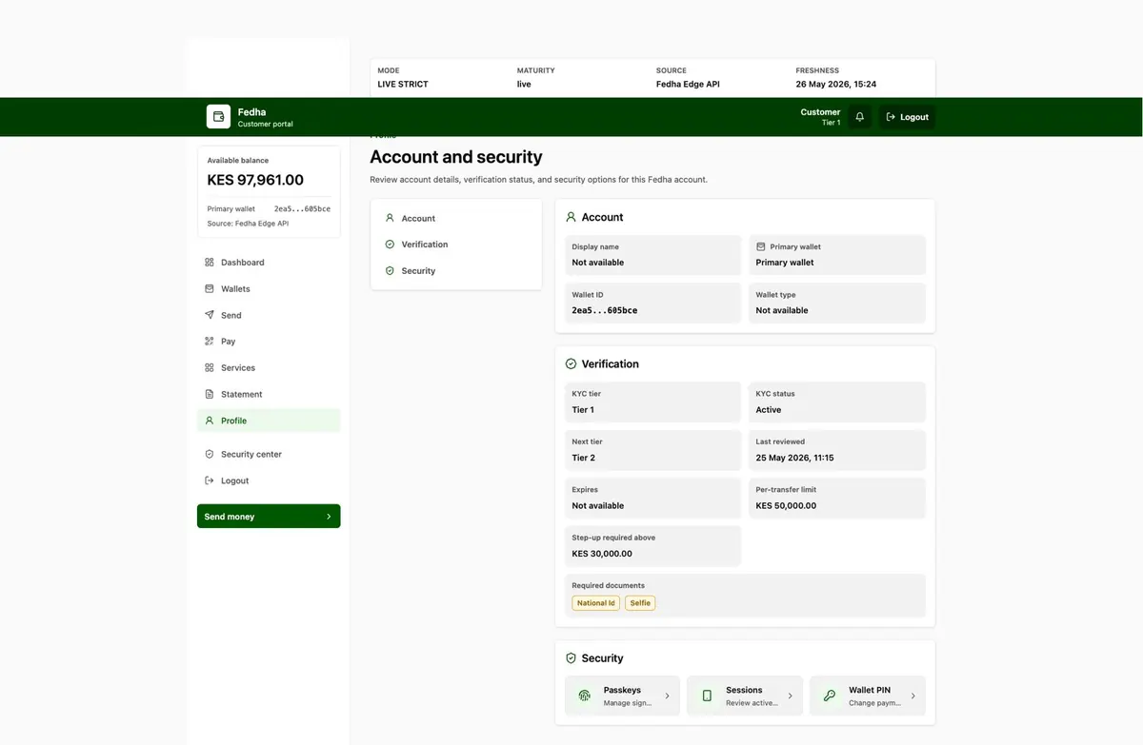Open Security center in sidebar
This screenshot has height=745, width=1143.
click(269, 454)
